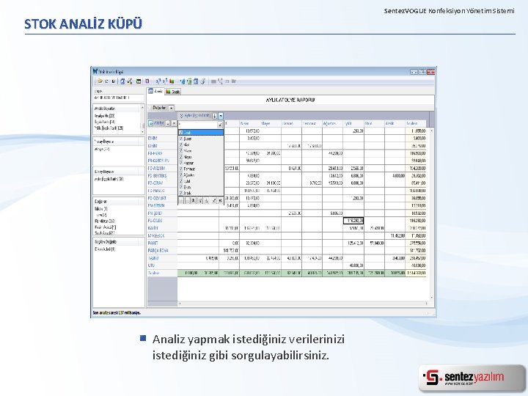Toggle the Ekim checkbox in month filter
Viewport: 528px width, 396px height.
pyautogui.click(x=181, y=187)
